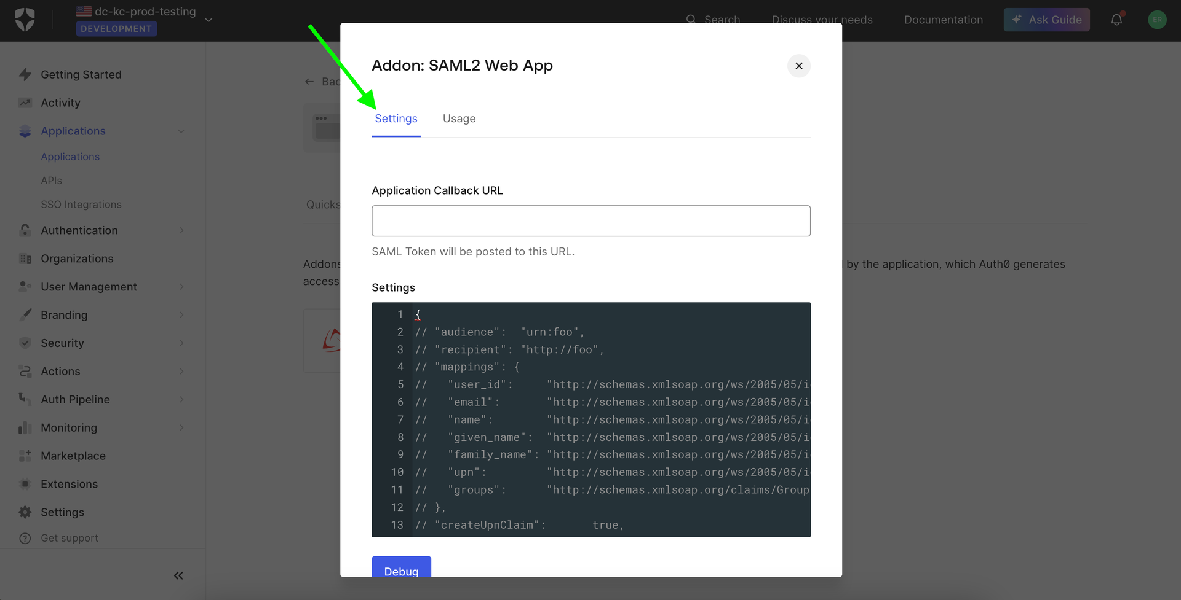This screenshot has height=600, width=1181.
Task: Click the Settings gear icon in sidebar
Action: (25, 512)
